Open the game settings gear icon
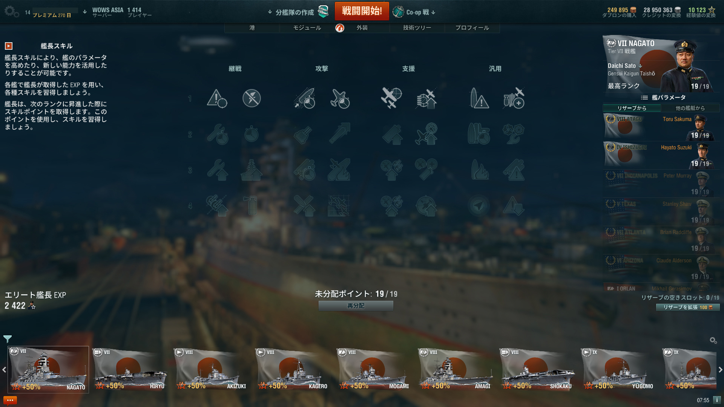The height and width of the screenshot is (407, 724). point(11,12)
